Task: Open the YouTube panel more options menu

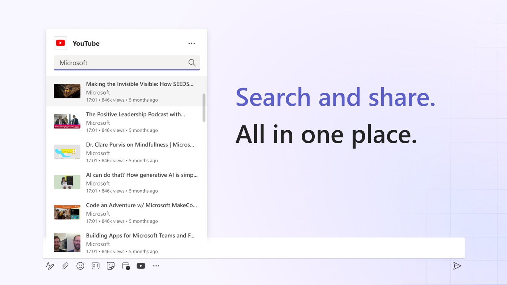Action: pyautogui.click(x=192, y=43)
